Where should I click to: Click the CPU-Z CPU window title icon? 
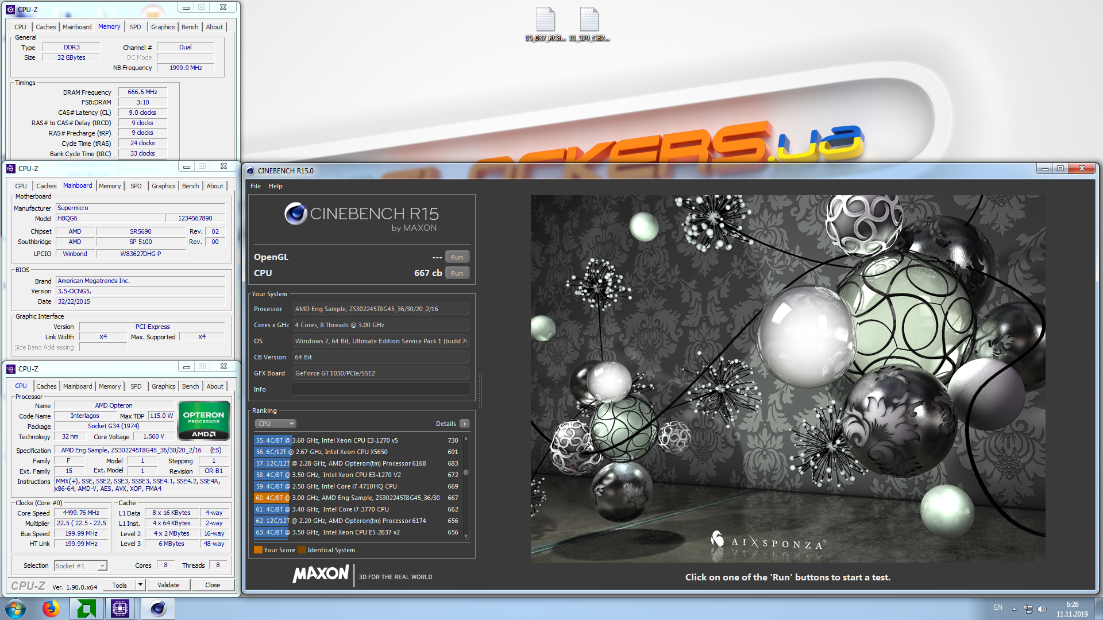[x=11, y=369]
